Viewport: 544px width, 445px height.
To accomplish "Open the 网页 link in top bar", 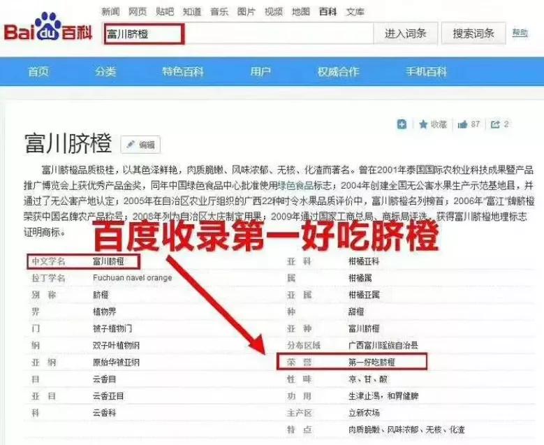I will (138, 12).
